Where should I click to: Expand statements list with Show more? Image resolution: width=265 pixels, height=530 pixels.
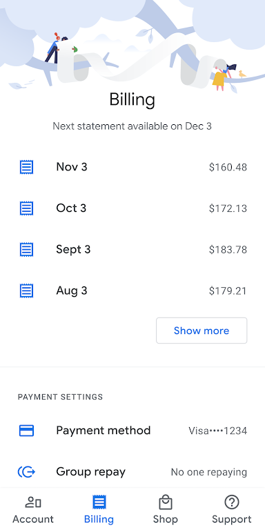click(x=202, y=331)
